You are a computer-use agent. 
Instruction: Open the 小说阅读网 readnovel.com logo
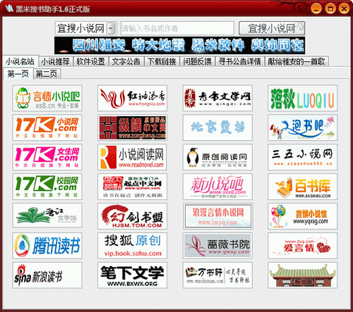(x=132, y=157)
